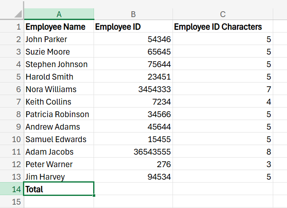Viewport: 287px width, 208px height.
Task: Click the character count 3 for Peter Warner
Action: 223,164
